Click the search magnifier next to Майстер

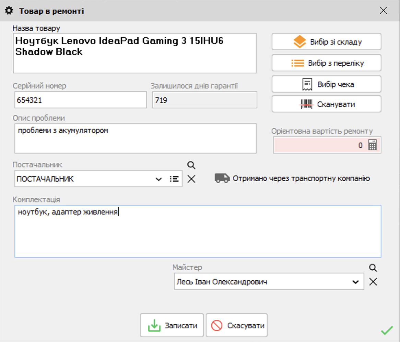373,268
